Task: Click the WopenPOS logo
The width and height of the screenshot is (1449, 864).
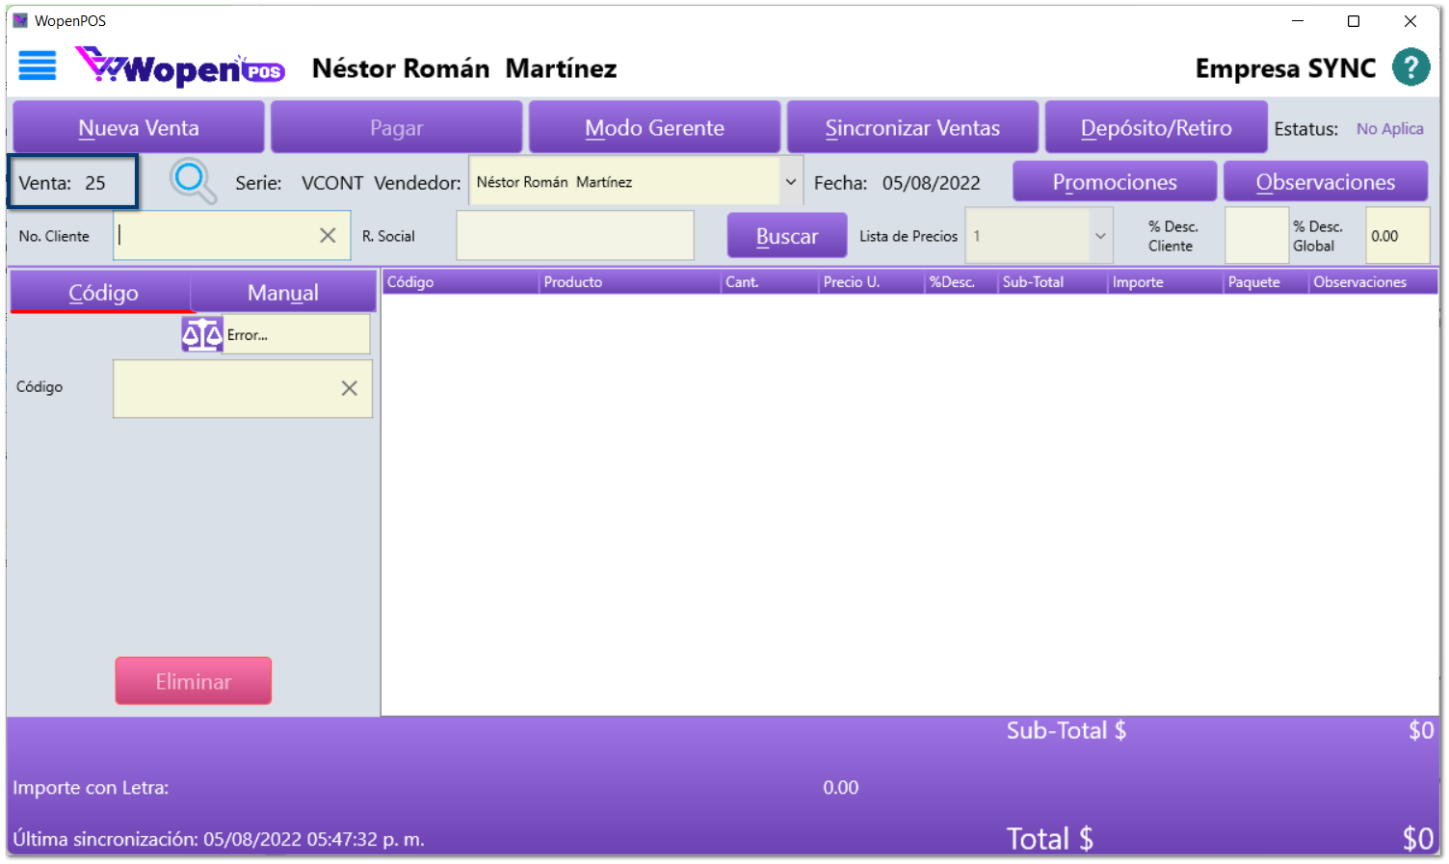Action: tap(180, 67)
